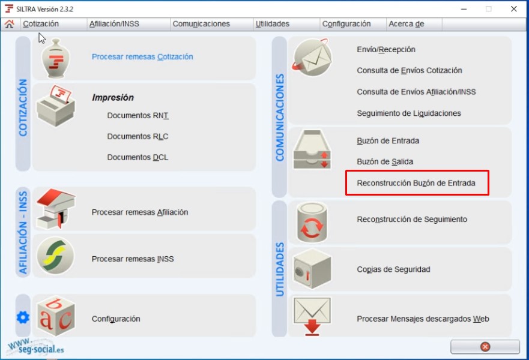Click the green and yellow INSS icon
Screen dimensions: 529x360
56,255
